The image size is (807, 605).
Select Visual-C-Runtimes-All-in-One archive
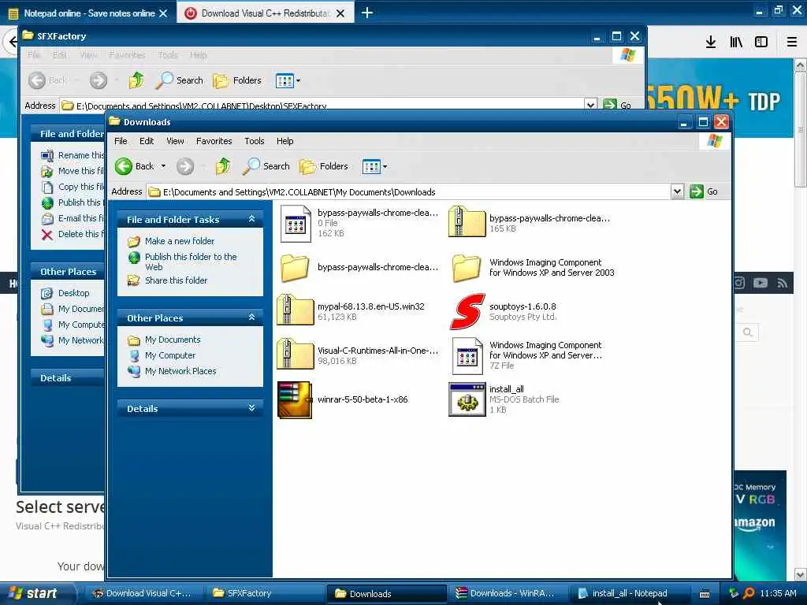[295, 354]
